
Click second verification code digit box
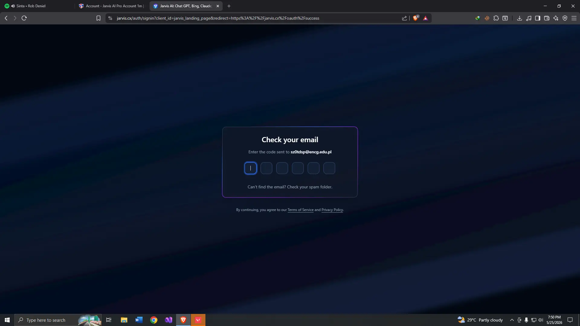[x=266, y=168]
